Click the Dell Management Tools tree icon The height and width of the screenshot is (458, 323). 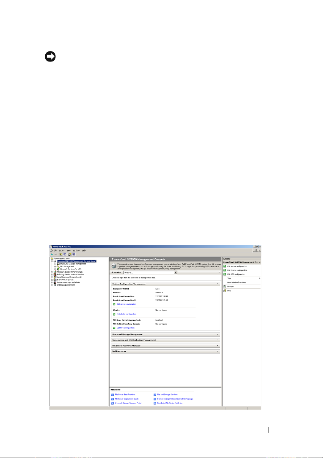coord(55,285)
